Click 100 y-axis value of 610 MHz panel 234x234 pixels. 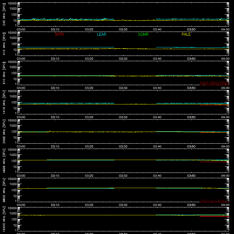pyautogui.click(x=14, y=73)
